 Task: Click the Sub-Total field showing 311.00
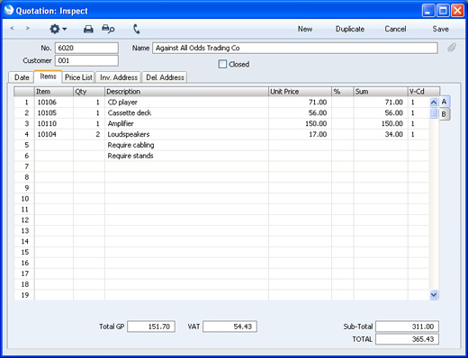coord(407,327)
